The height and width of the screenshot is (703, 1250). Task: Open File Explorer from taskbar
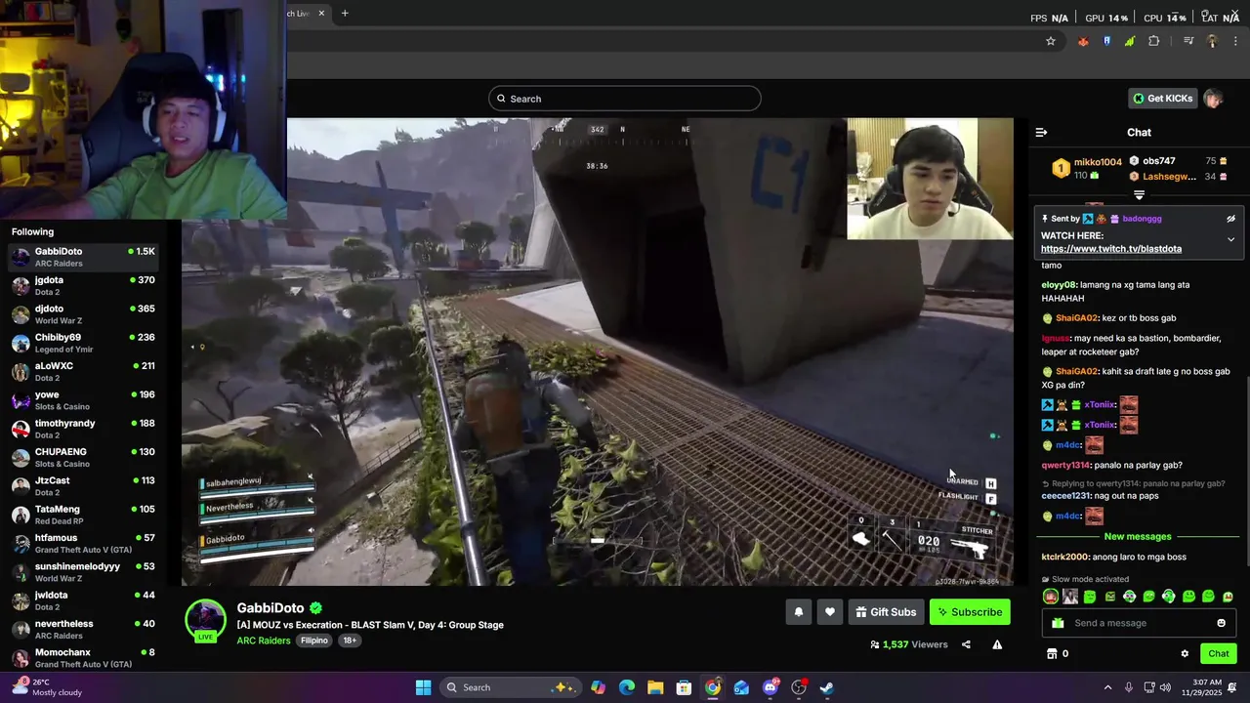[x=655, y=687]
